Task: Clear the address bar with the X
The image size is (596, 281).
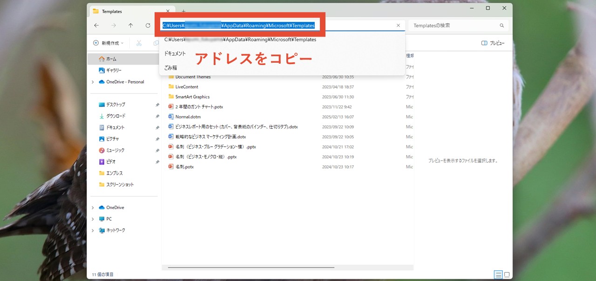Action: pos(398,26)
